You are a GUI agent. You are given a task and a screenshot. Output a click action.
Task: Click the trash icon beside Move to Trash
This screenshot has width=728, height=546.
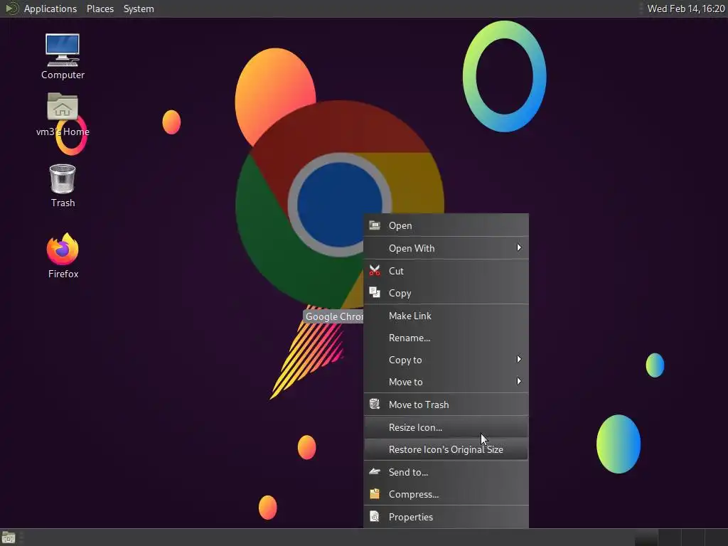375,405
